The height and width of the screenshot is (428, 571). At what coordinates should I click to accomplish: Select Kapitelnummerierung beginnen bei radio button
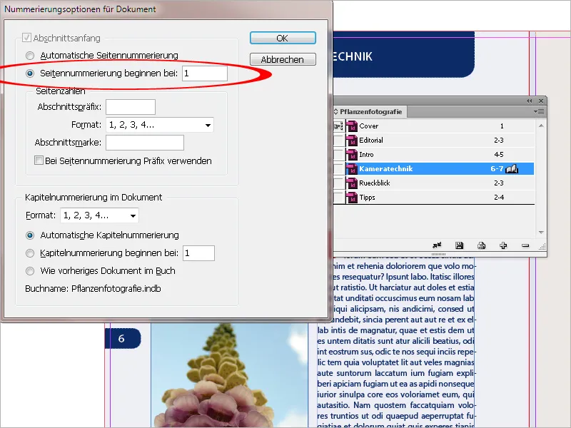(x=30, y=253)
